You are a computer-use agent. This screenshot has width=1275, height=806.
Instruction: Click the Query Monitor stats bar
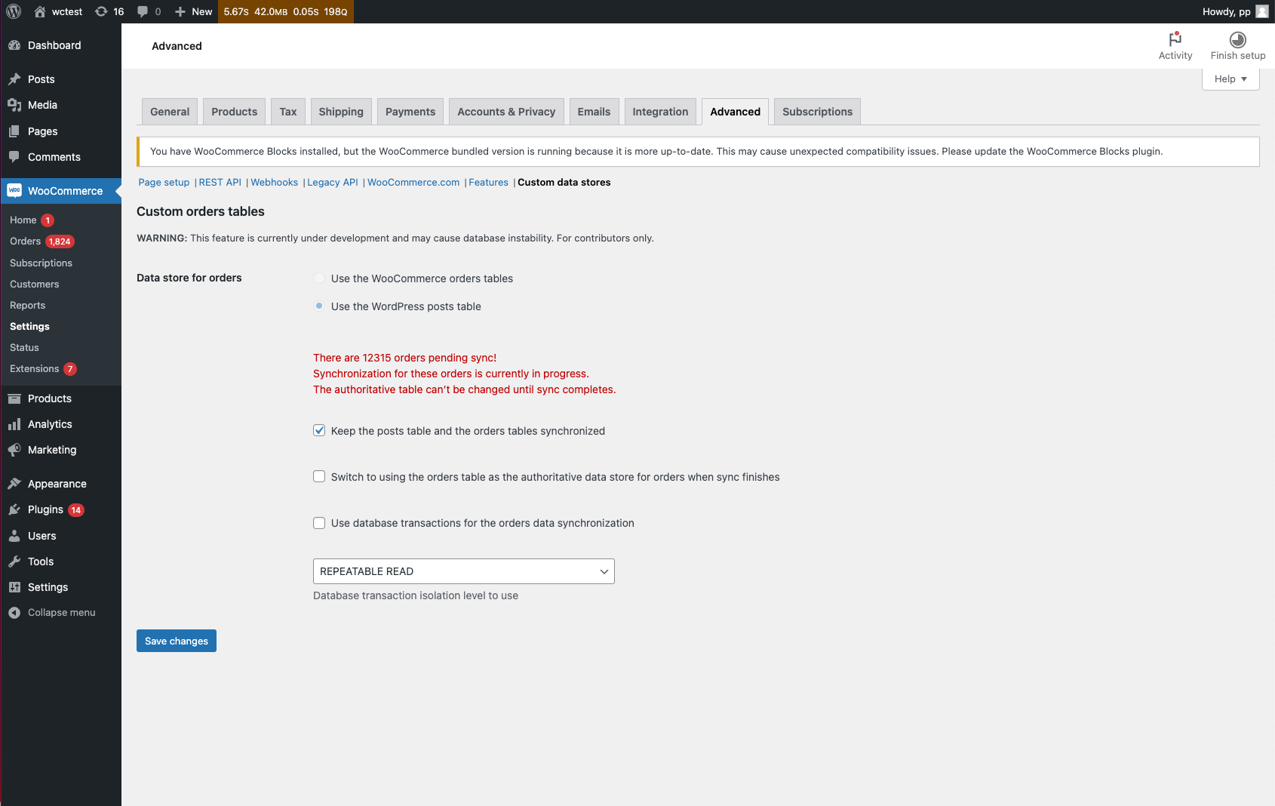(x=286, y=11)
